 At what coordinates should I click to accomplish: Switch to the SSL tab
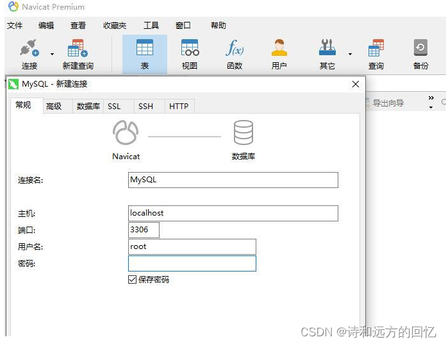click(119, 107)
